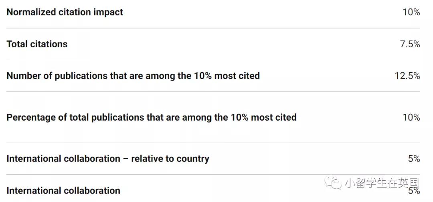Click the divider line under Normalized citation impact
Image resolution: width=433 pixels, height=202 pixels.
point(213,28)
